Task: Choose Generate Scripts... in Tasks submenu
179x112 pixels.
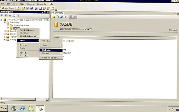Action: [51, 58]
